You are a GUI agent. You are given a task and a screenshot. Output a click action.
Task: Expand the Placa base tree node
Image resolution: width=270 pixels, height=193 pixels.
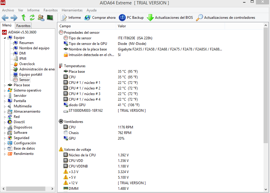(x=5, y=85)
